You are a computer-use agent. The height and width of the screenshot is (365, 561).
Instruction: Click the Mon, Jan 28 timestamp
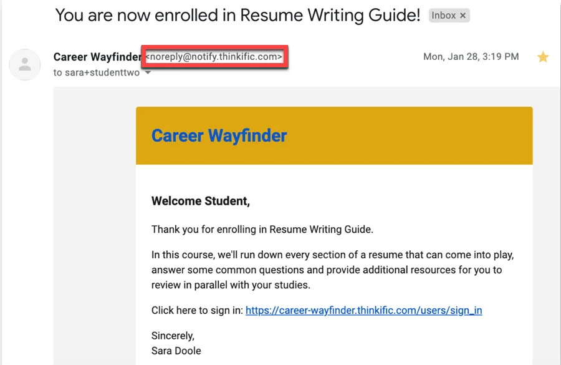tap(471, 57)
